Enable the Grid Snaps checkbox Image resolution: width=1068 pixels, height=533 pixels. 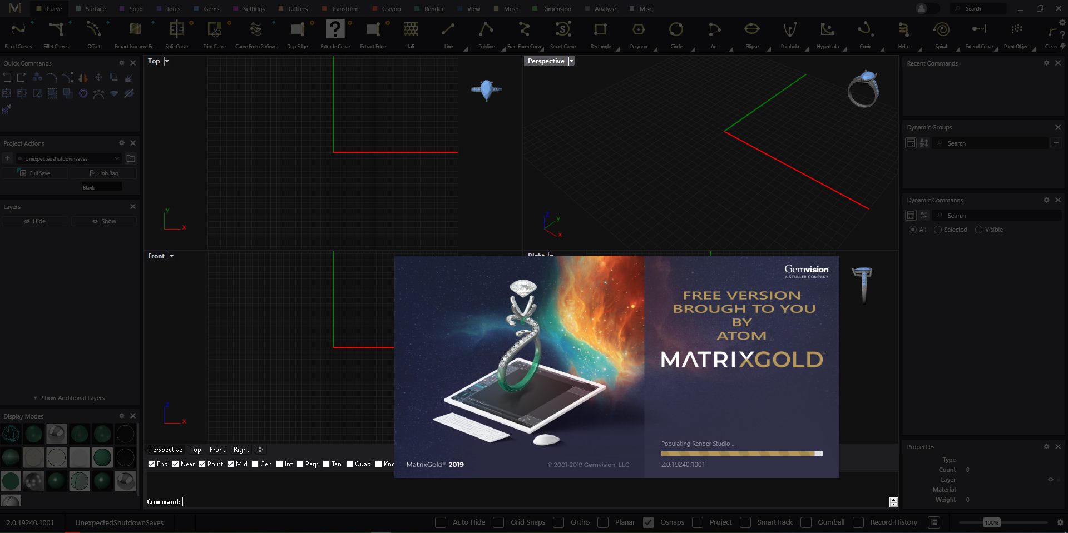tap(499, 522)
